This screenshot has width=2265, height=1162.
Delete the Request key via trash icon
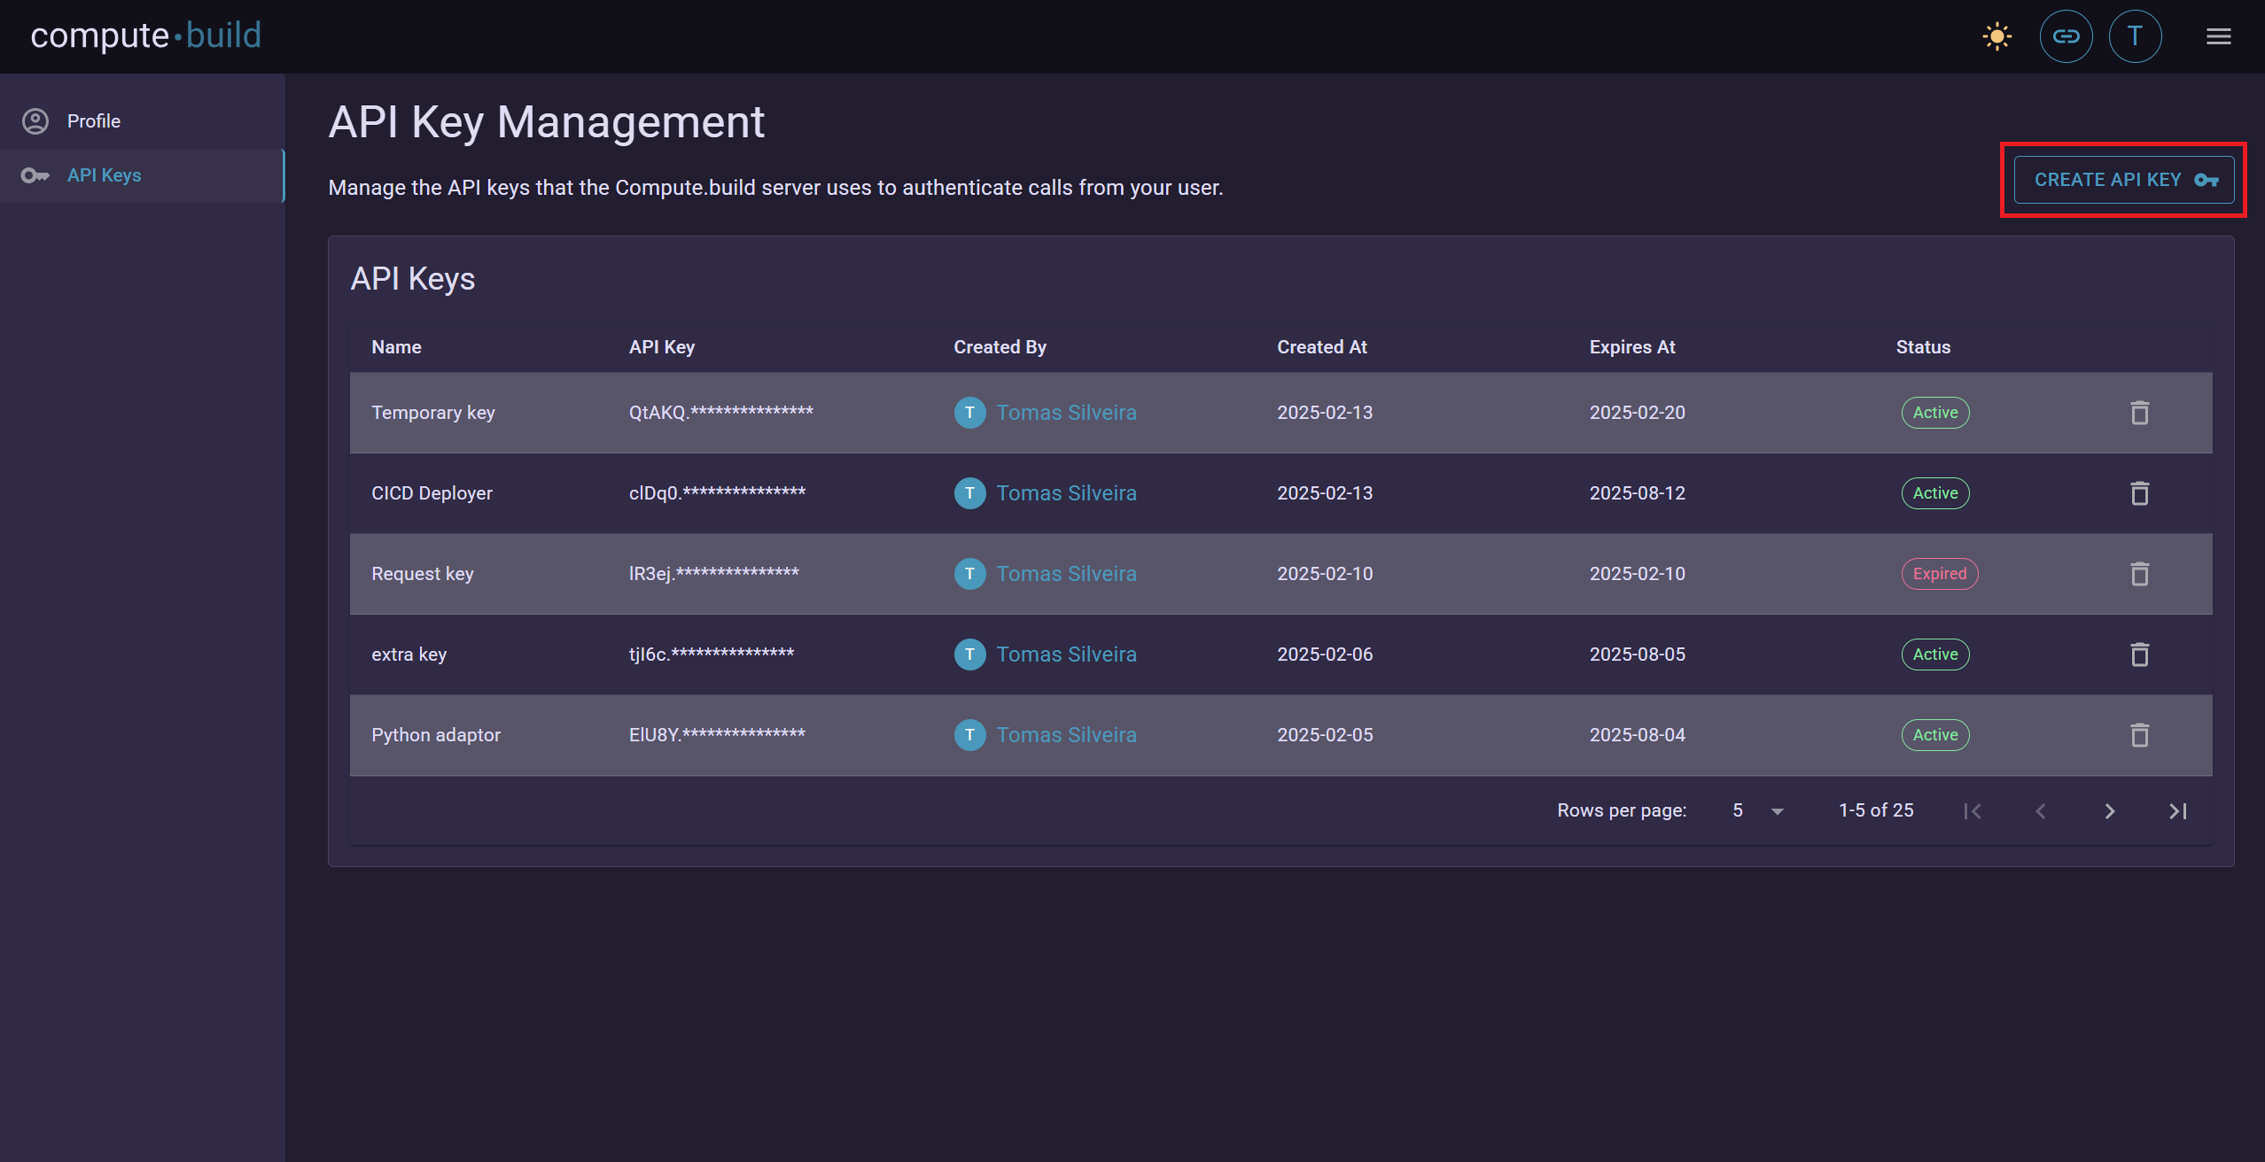2139,574
